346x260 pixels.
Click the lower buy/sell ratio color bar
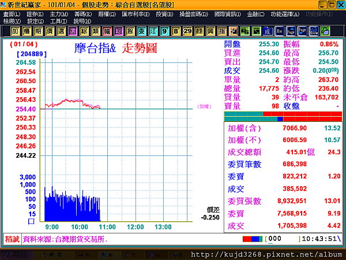point(283,119)
